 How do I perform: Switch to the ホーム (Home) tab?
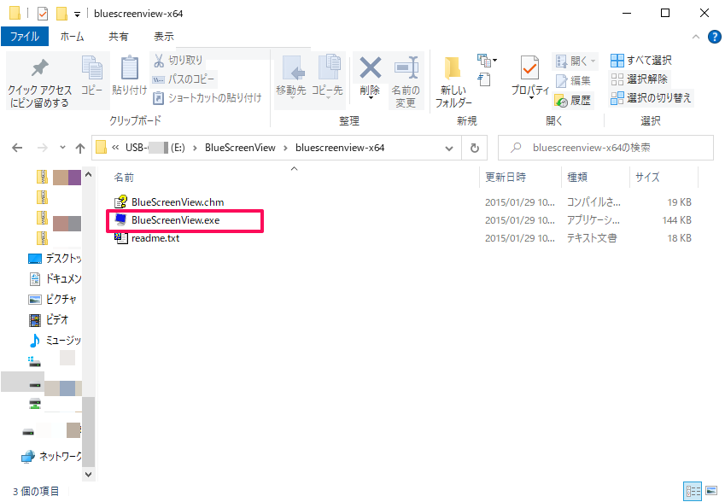point(72,37)
